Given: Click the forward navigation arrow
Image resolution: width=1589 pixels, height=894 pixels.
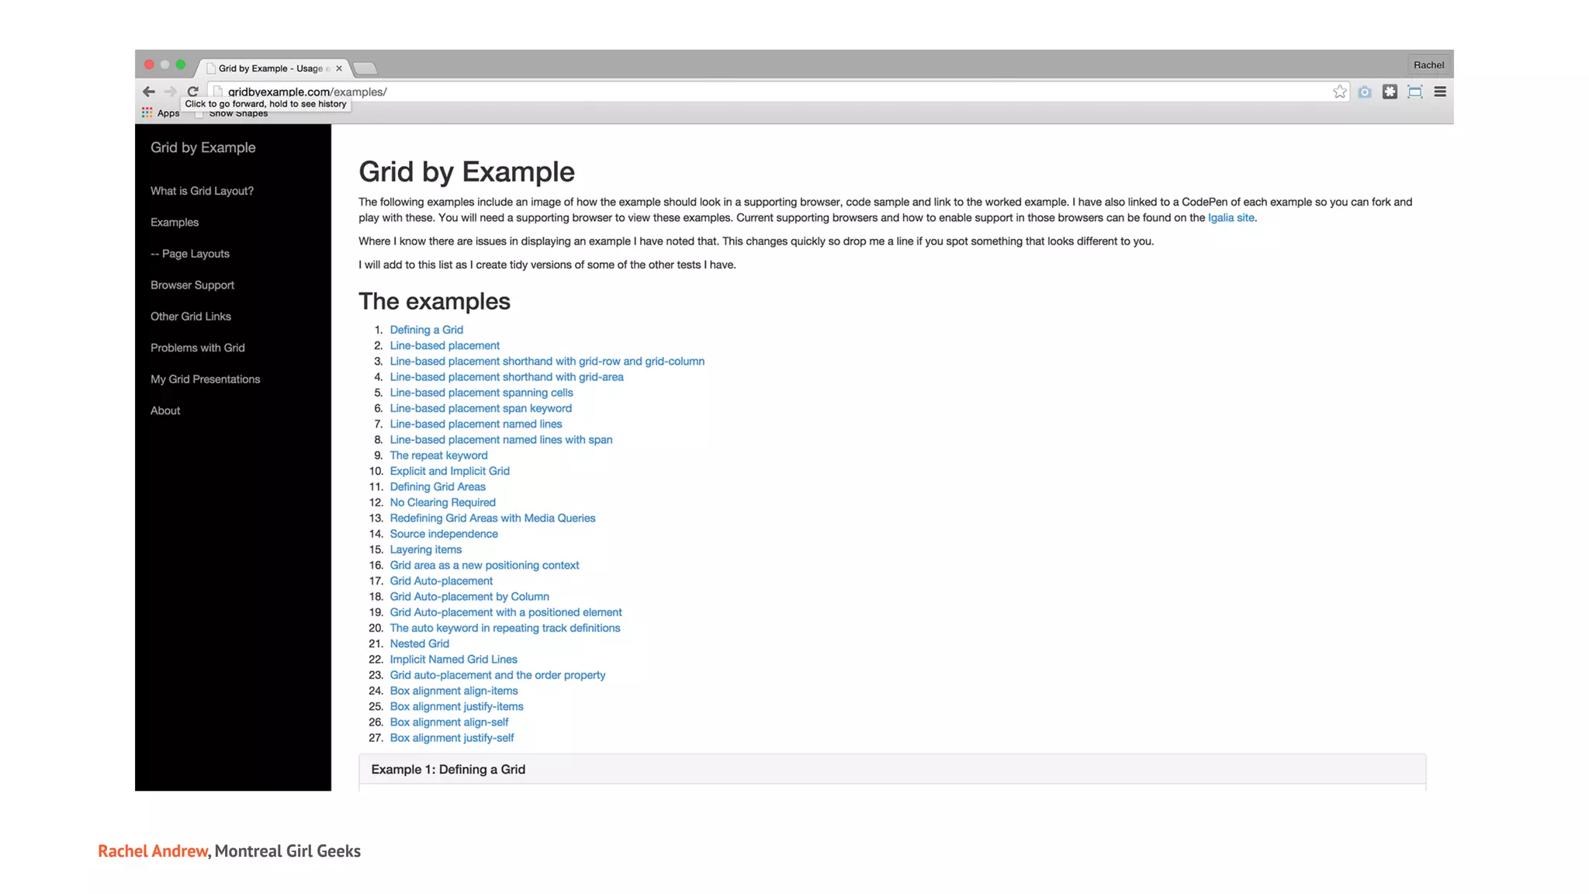Looking at the screenshot, I should click(x=171, y=92).
